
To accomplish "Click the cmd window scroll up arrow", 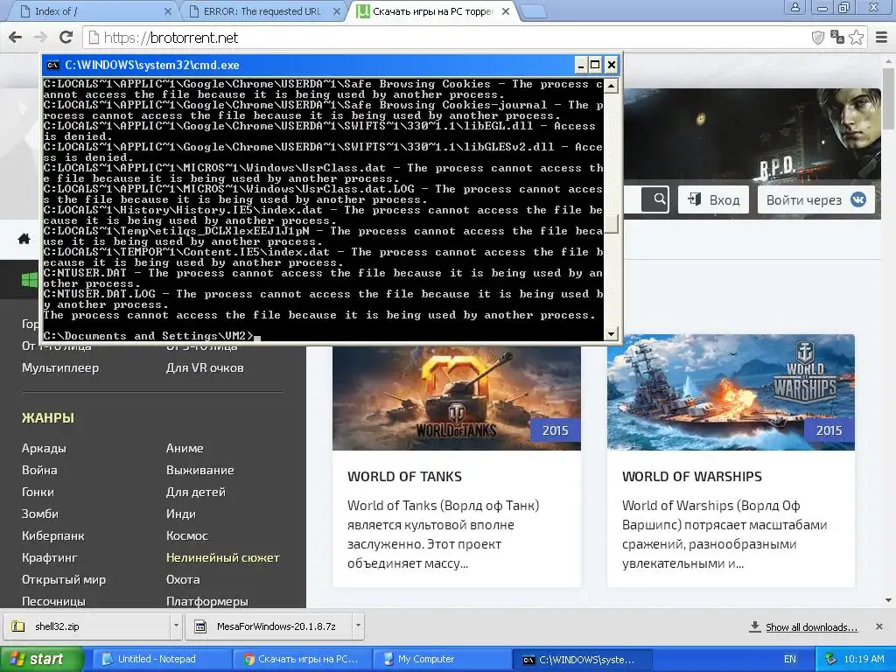I will click(612, 87).
